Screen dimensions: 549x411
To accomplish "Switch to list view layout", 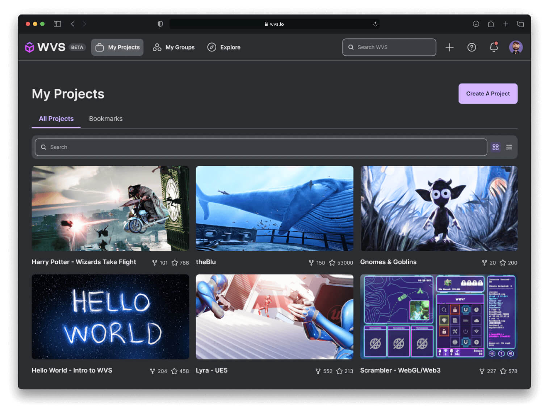I will coord(509,147).
